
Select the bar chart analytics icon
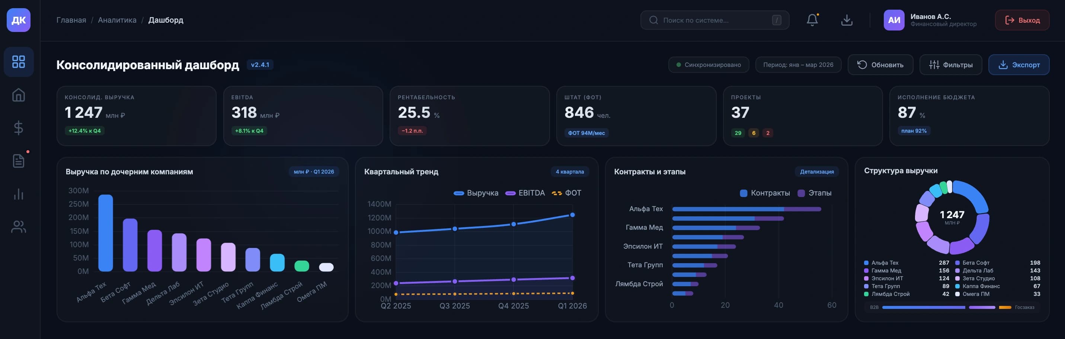click(18, 194)
